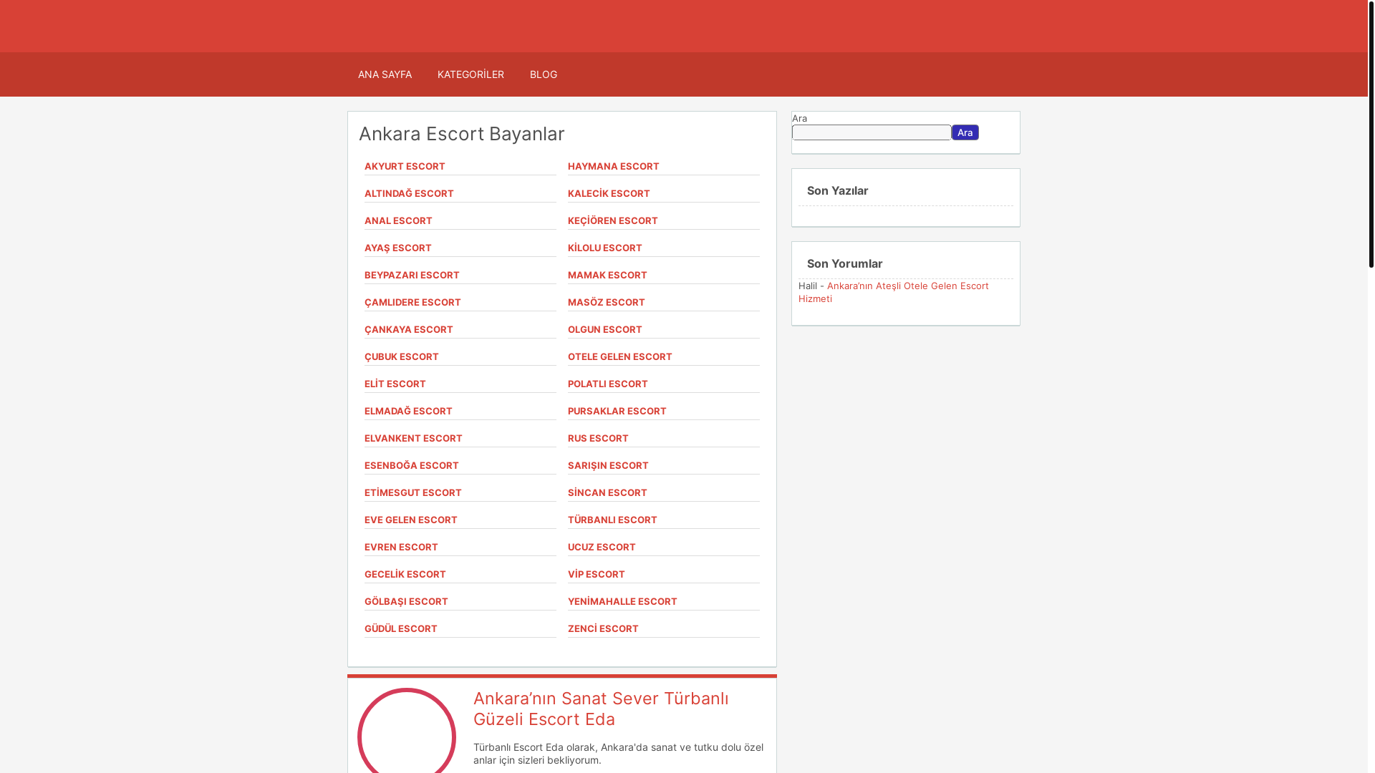
Task: Open the AYAŞ ESCORT link
Action: point(398,248)
